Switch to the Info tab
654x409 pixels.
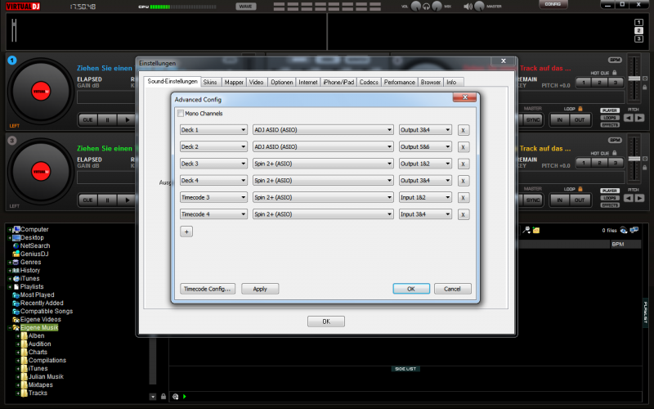click(x=452, y=83)
